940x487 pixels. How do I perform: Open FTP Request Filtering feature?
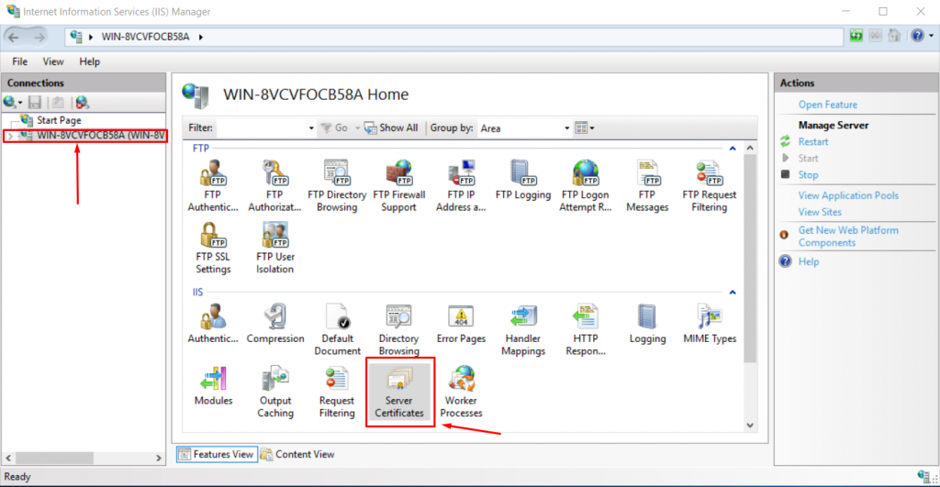click(x=710, y=185)
